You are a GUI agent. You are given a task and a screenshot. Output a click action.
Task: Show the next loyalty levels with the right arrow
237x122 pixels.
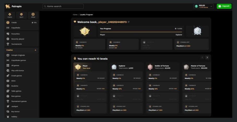(x=207, y=57)
